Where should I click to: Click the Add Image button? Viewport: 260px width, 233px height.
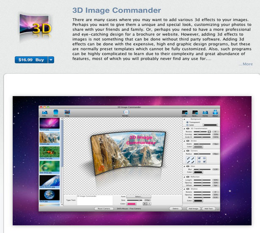193,208
